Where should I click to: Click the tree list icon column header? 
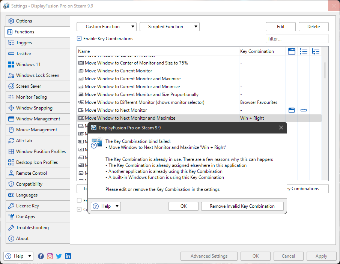tap(316, 51)
